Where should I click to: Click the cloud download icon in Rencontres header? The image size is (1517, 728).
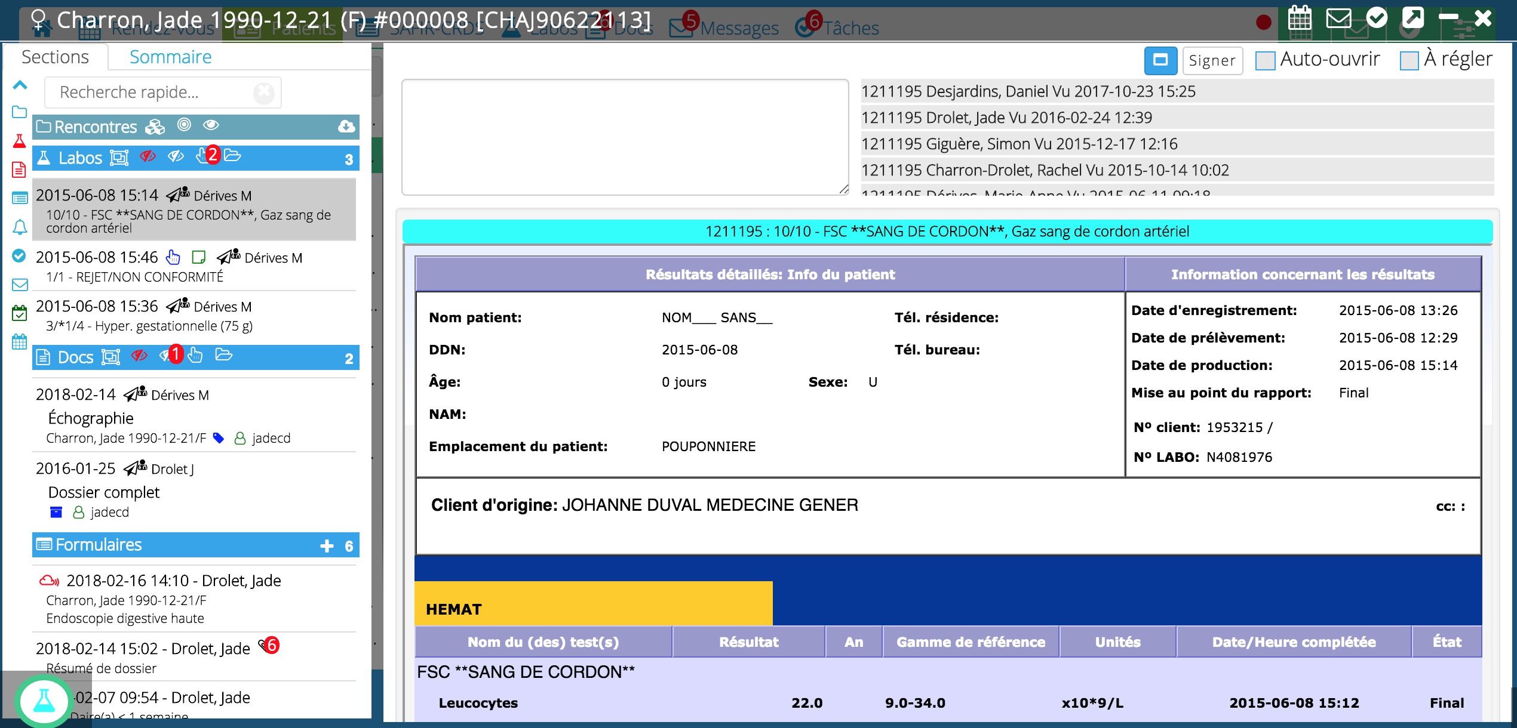(x=346, y=127)
